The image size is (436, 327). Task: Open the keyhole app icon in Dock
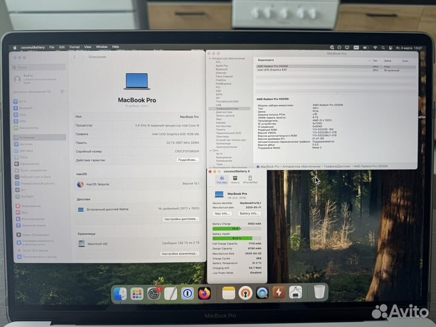click(x=245, y=293)
